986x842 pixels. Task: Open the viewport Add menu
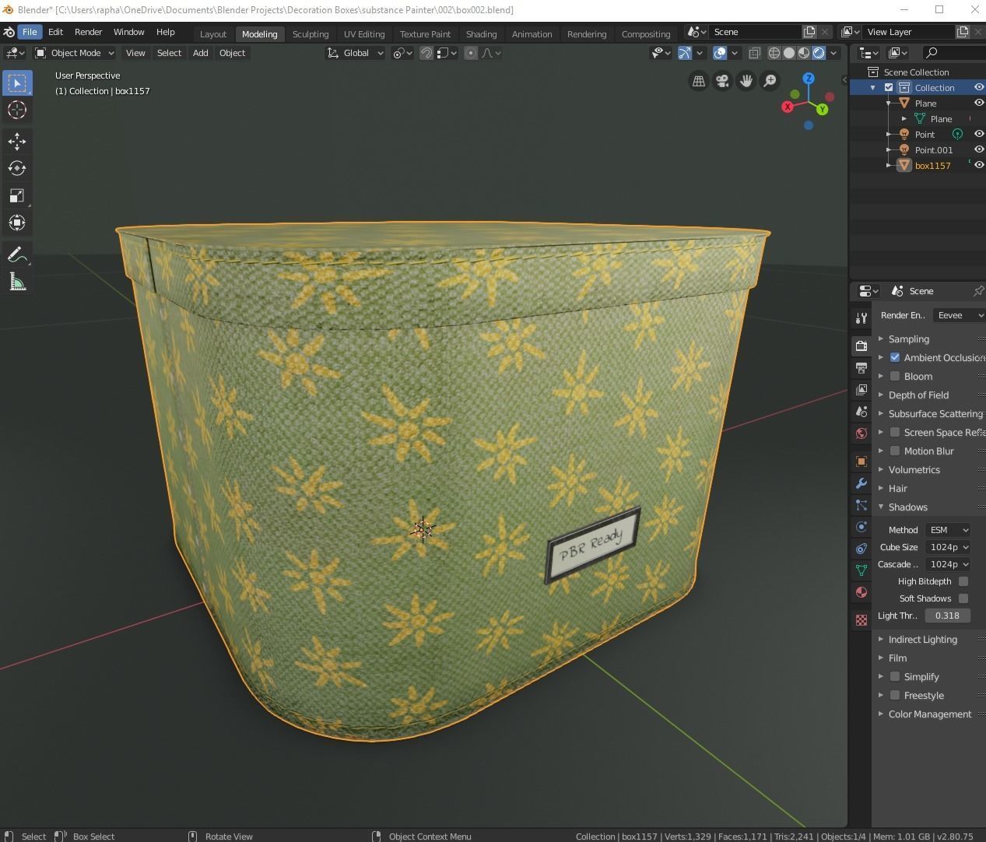click(200, 53)
